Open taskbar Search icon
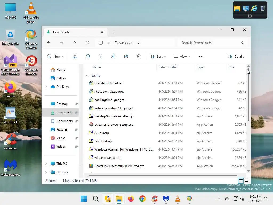 click(x=96, y=199)
